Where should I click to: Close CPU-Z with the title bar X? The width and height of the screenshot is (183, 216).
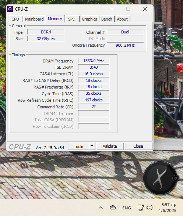point(145,9)
